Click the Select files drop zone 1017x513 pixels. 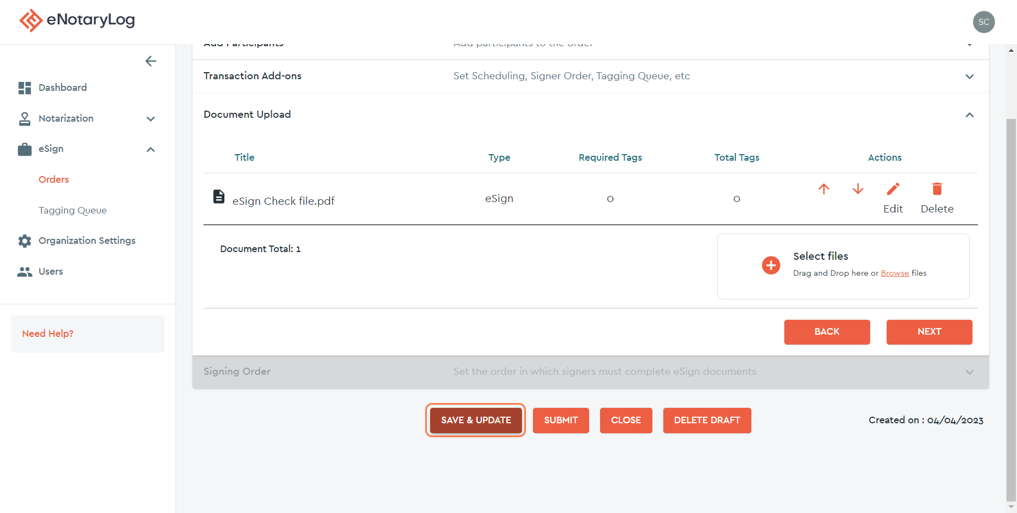[x=843, y=266]
